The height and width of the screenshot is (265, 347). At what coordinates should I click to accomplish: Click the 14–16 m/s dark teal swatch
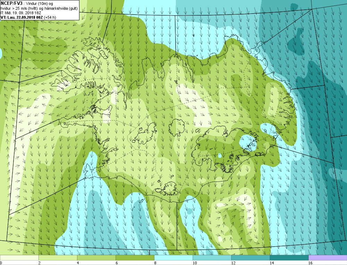coord(289,258)
